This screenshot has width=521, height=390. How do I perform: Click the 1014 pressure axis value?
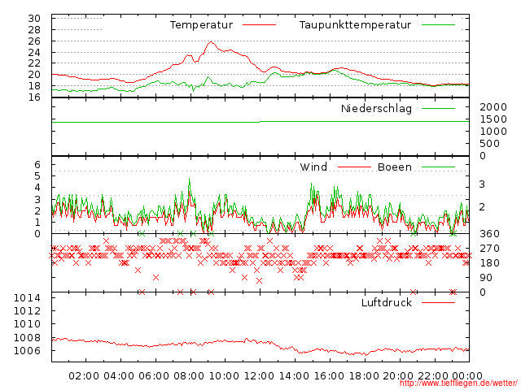(27, 298)
